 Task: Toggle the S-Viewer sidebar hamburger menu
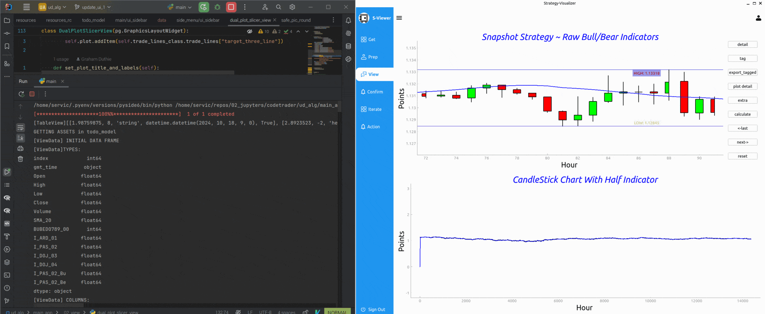coord(399,18)
